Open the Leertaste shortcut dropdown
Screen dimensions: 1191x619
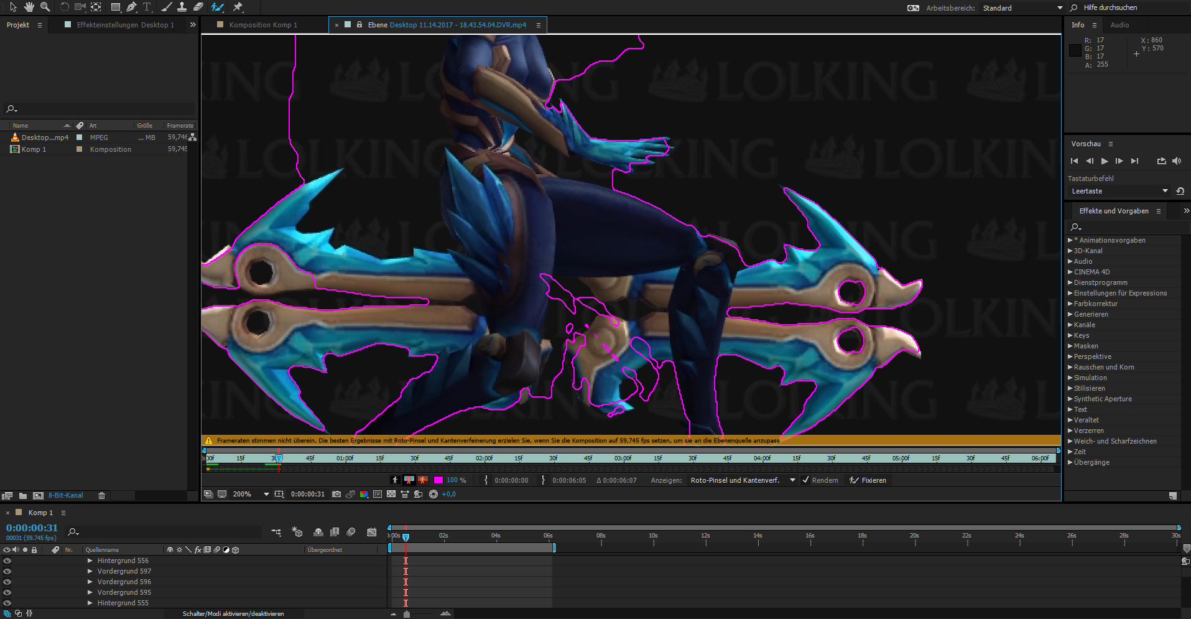1119,191
